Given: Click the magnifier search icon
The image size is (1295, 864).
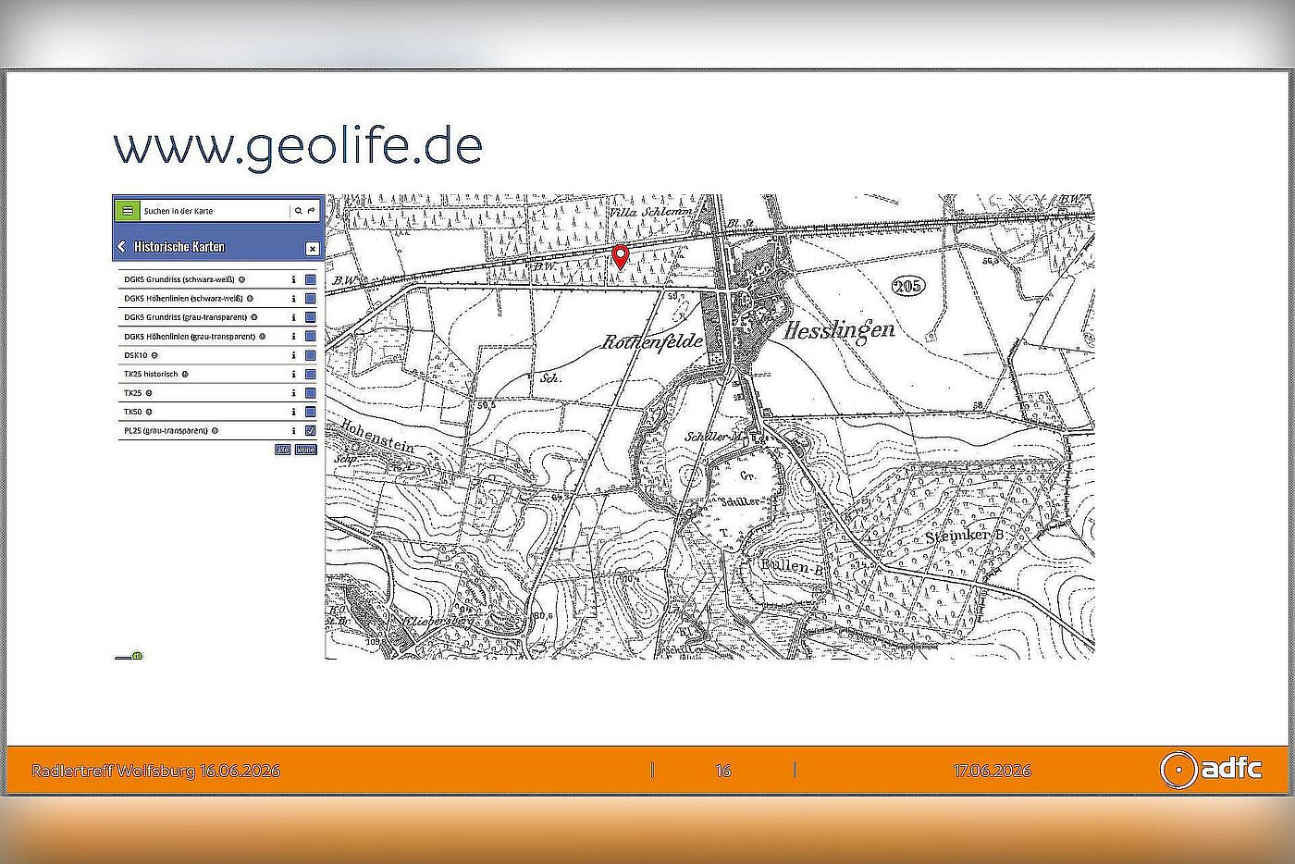Looking at the screenshot, I should click(298, 211).
